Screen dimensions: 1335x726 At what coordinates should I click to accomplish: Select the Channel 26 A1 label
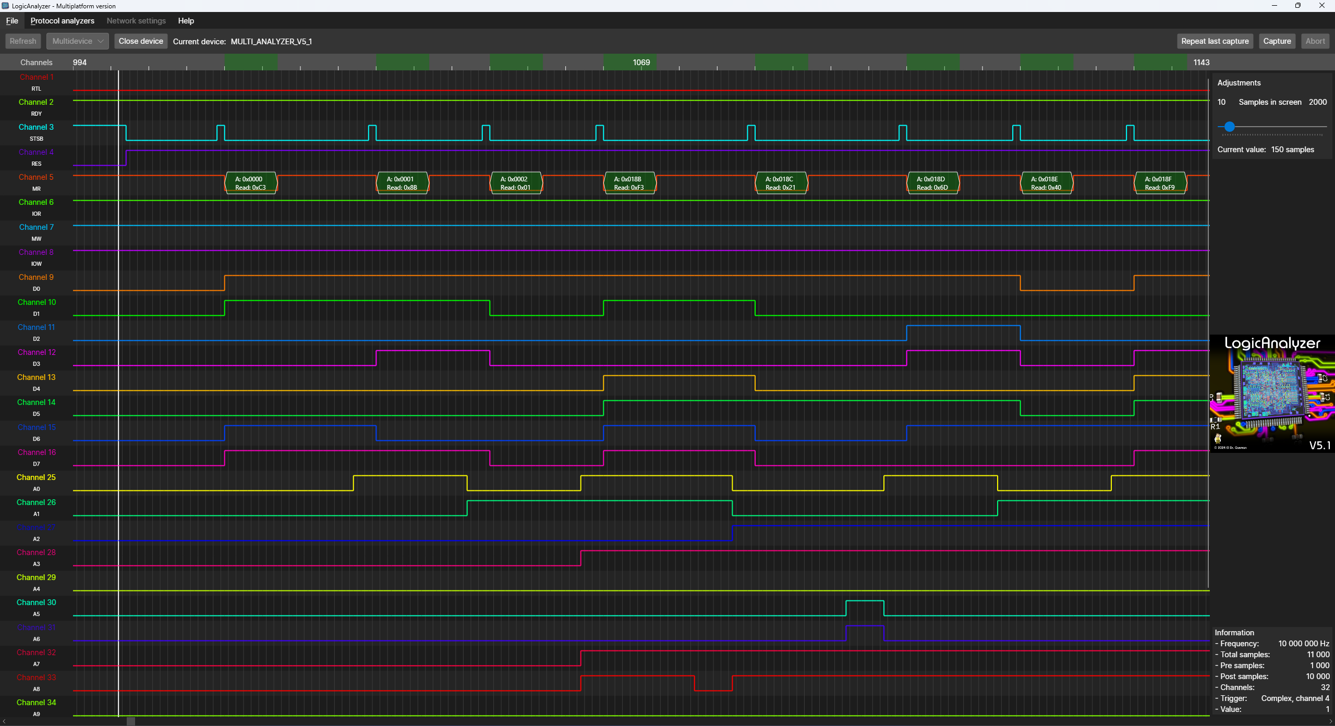coord(37,508)
